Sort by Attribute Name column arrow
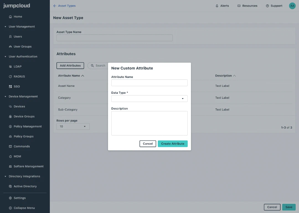 click(x=83, y=76)
